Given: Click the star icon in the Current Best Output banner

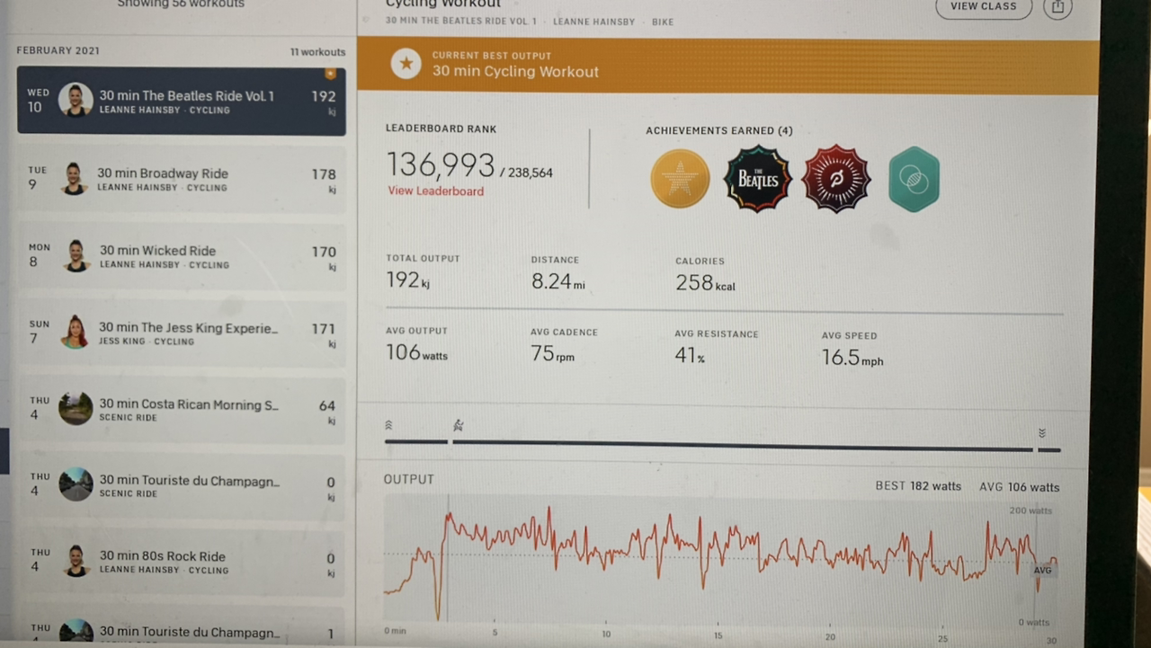Looking at the screenshot, I should tap(406, 64).
